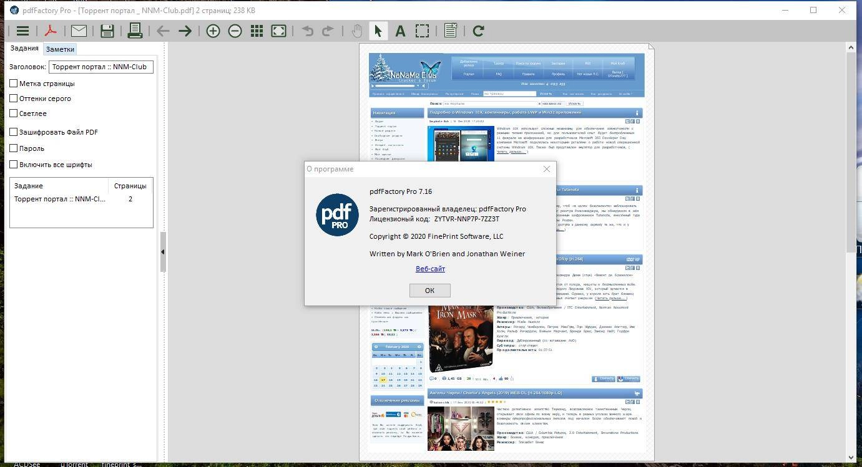Collapse side panel with left arrow handle
The image size is (862, 467).
click(x=163, y=252)
